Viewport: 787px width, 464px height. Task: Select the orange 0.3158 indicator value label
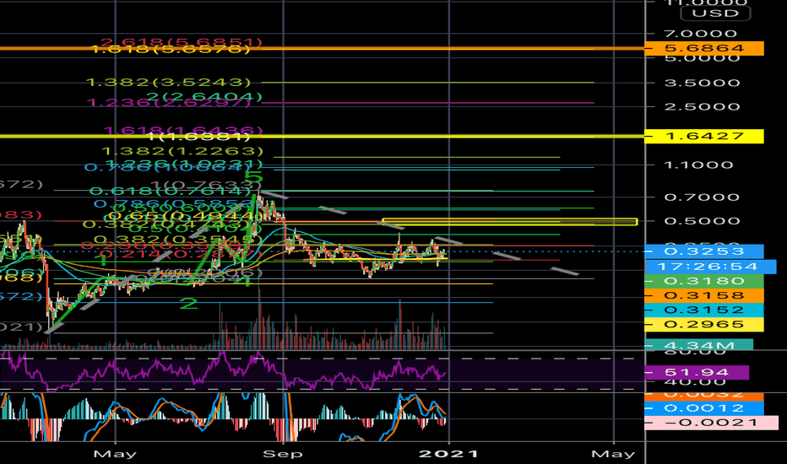click(703, 295)
